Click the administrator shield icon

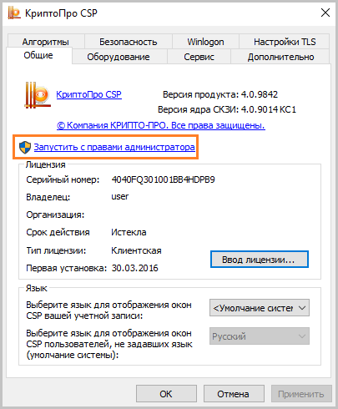(25, 147)
